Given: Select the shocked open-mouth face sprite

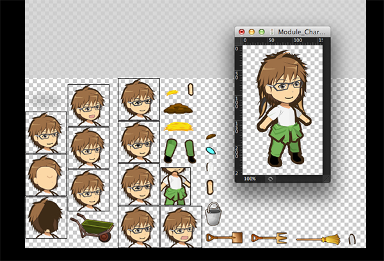Looking at the screenshot, I should 181,226.
